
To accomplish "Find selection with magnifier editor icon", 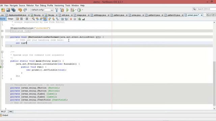I will click(33, 19).
